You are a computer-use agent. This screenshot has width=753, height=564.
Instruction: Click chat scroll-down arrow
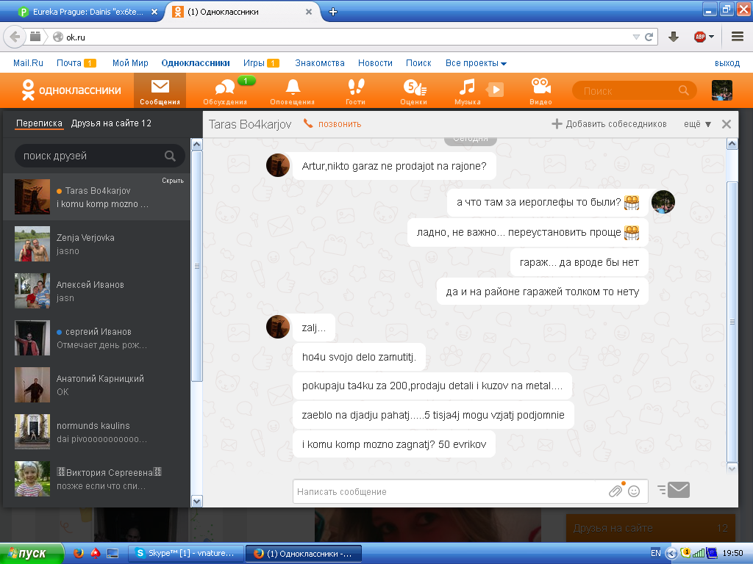tap(732, 468)
